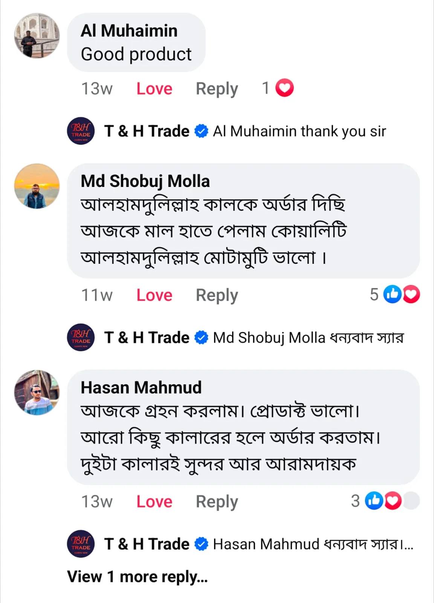
Task: Click Hasan Mahmud's profile picture
Action: (37, 393)
